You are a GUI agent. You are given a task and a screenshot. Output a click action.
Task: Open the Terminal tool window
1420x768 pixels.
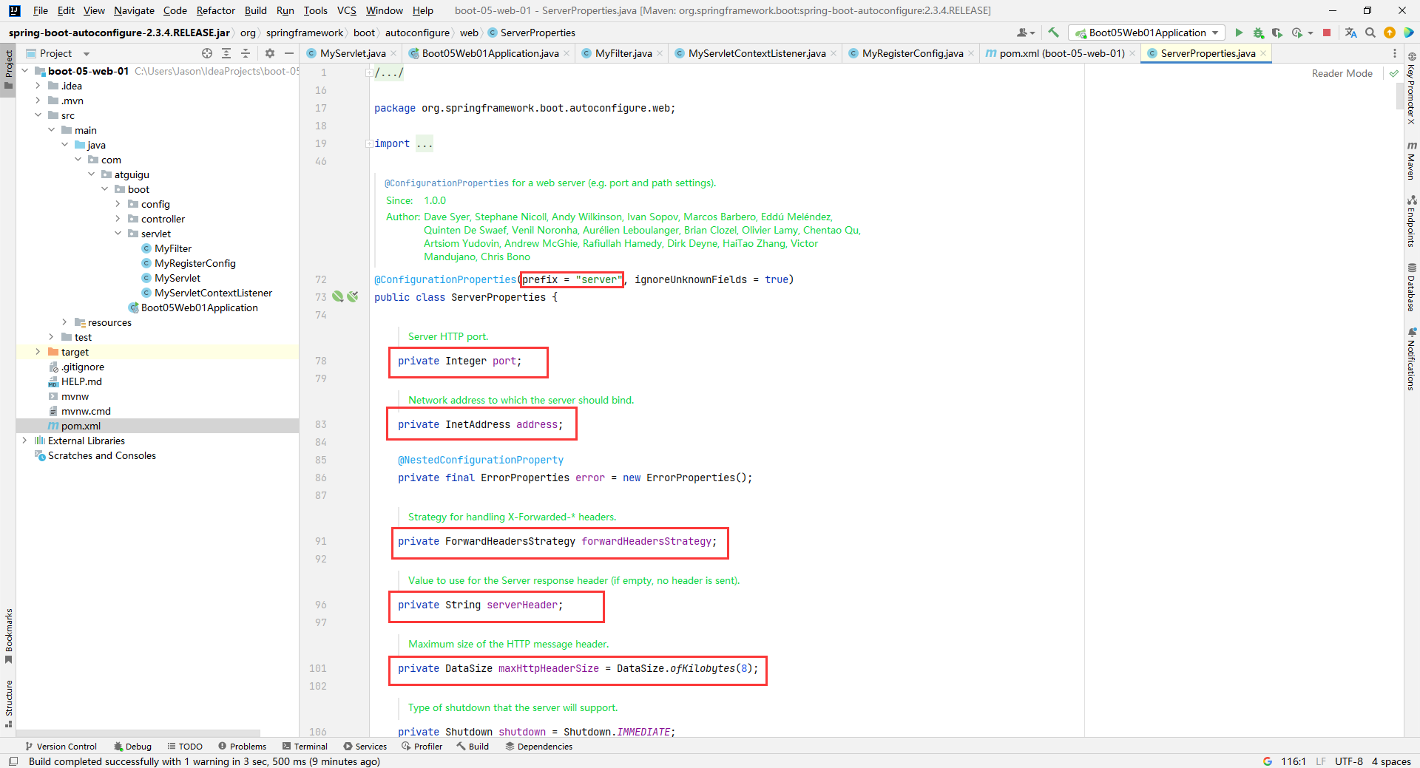[x=305, y=747]
